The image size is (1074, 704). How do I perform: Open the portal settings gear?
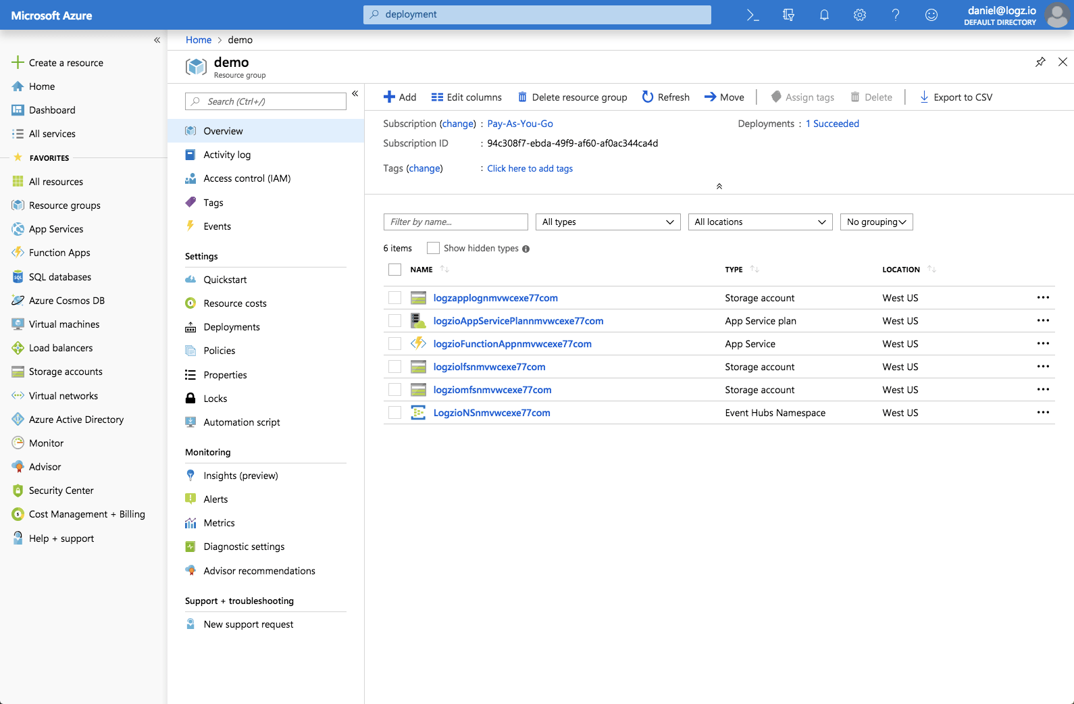click(x=860, y=15)
